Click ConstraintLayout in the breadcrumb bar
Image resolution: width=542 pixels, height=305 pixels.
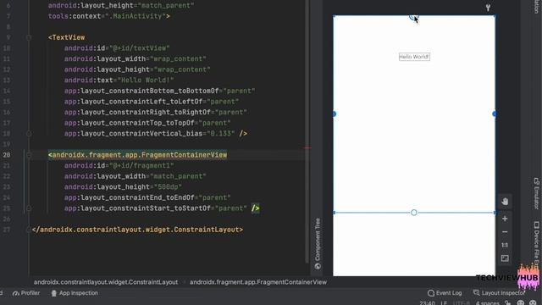pyautogui.click(x=106, y=282)
